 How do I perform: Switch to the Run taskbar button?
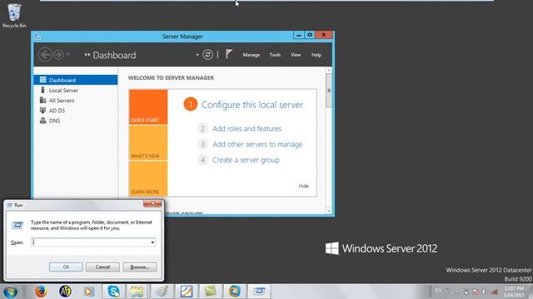click(x=259, y=292)
